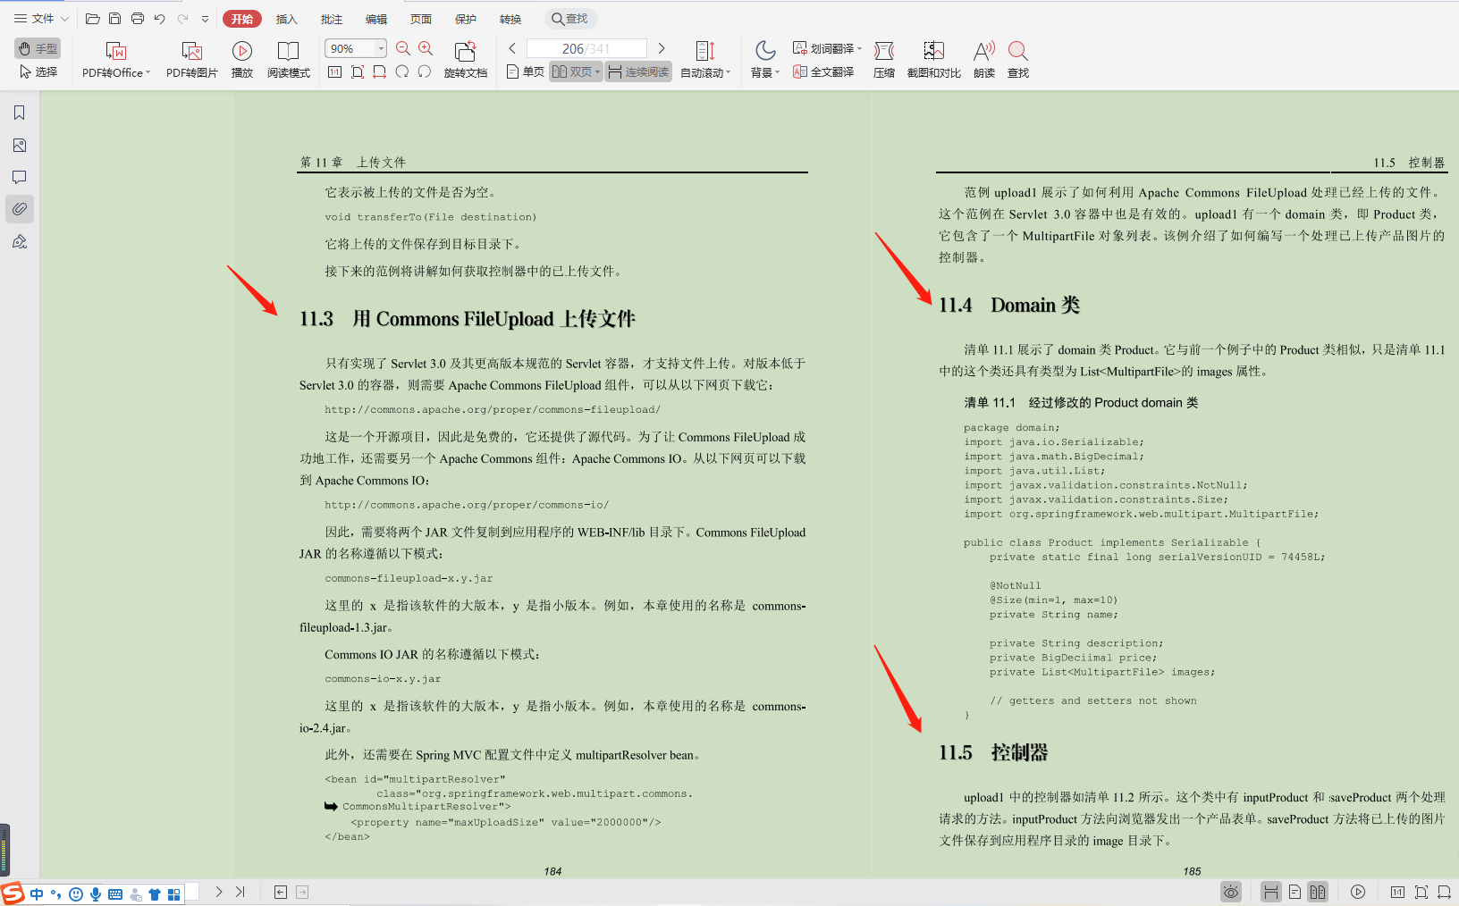This screenshot has height=906, width=1459.
Task: Open the bookmark panel in sidebar
Action: click(20, 113)
